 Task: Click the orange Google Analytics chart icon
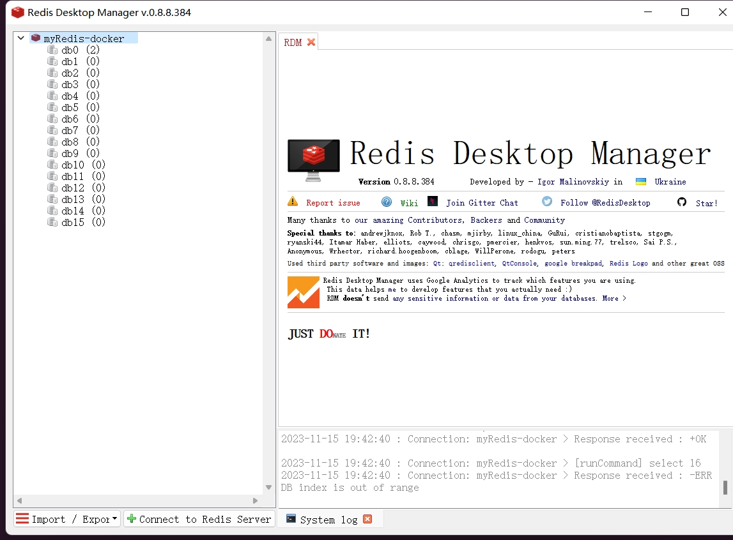tap(302, 292)
